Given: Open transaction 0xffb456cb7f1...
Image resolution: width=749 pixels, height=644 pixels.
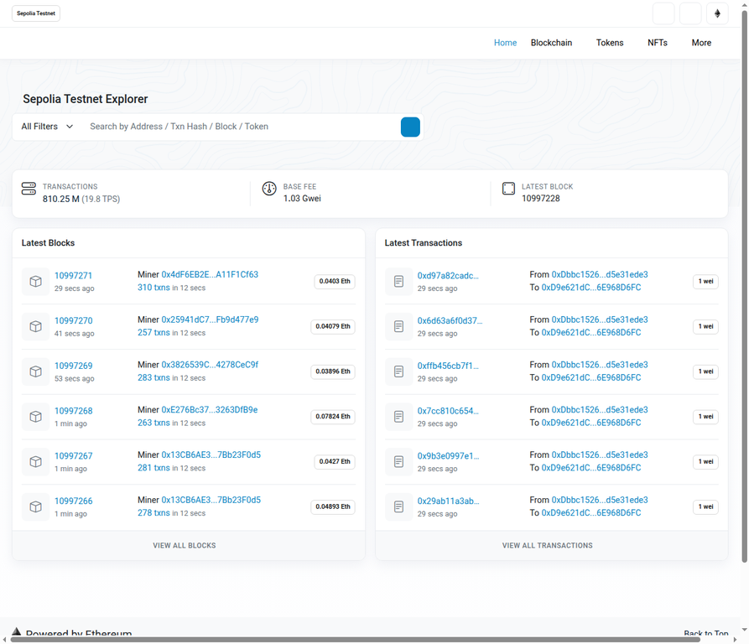Looking at the screenshot, I should [448, 366].
